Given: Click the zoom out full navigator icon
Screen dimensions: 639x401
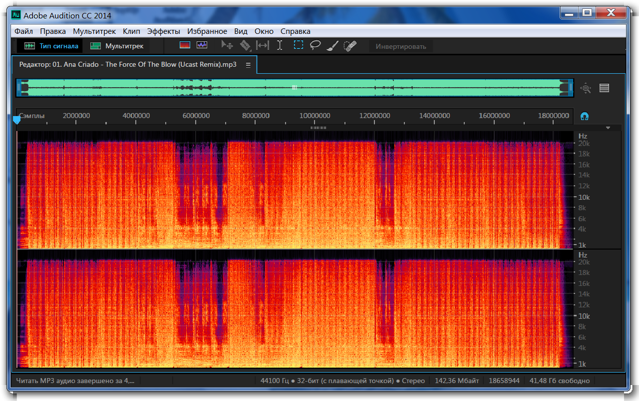Looking at the screenshot, I should click(586, 88).
